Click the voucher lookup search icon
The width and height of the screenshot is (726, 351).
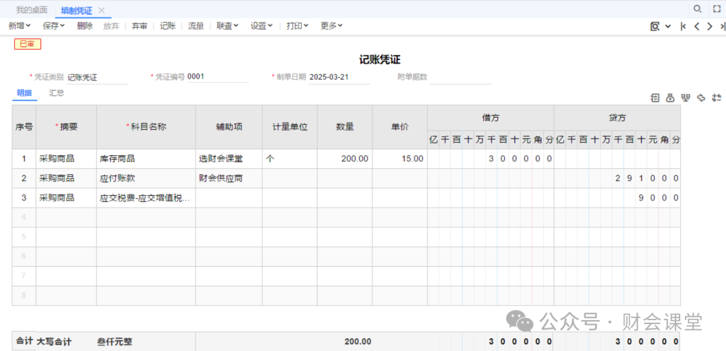(655, 26)
